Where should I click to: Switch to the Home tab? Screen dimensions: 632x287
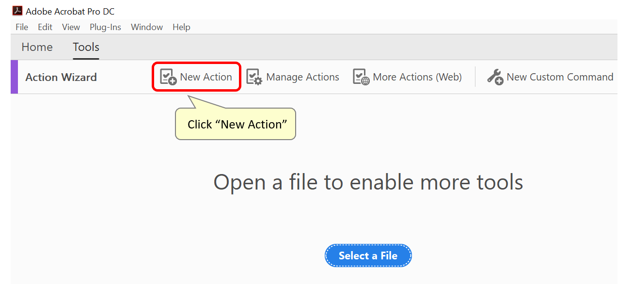(x=37, y=47)
